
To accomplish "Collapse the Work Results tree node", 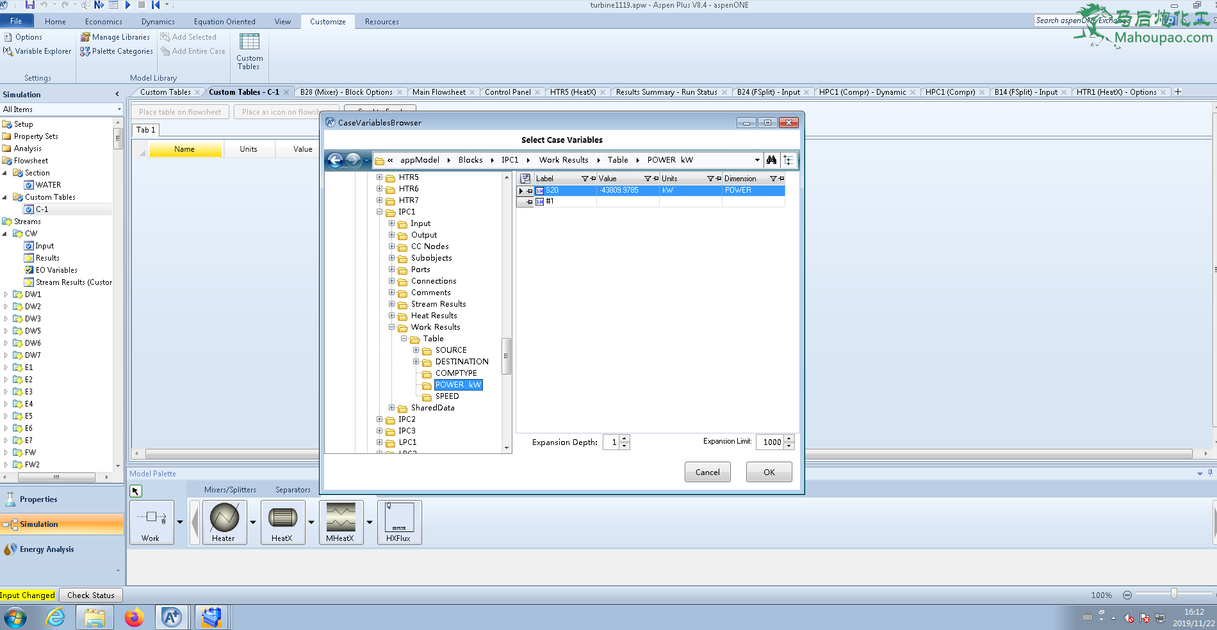I will (391, 327).
